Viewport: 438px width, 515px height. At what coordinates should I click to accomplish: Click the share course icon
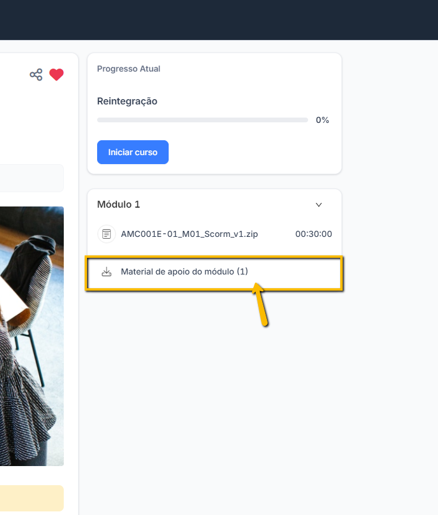pos(36,75)
